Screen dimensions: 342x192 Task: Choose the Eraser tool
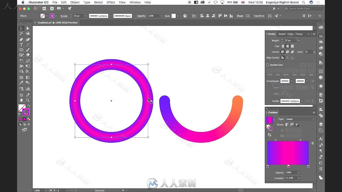pyautogui.click(x=28, y=55)
